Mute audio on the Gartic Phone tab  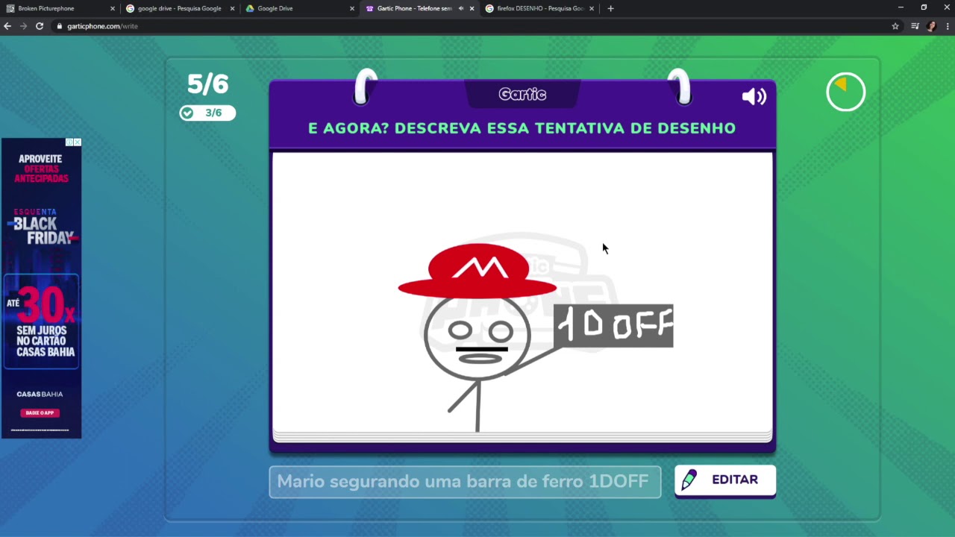[460, 8]
